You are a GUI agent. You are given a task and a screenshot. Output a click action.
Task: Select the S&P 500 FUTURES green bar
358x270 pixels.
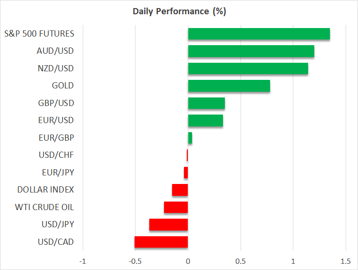coord(259,34)
